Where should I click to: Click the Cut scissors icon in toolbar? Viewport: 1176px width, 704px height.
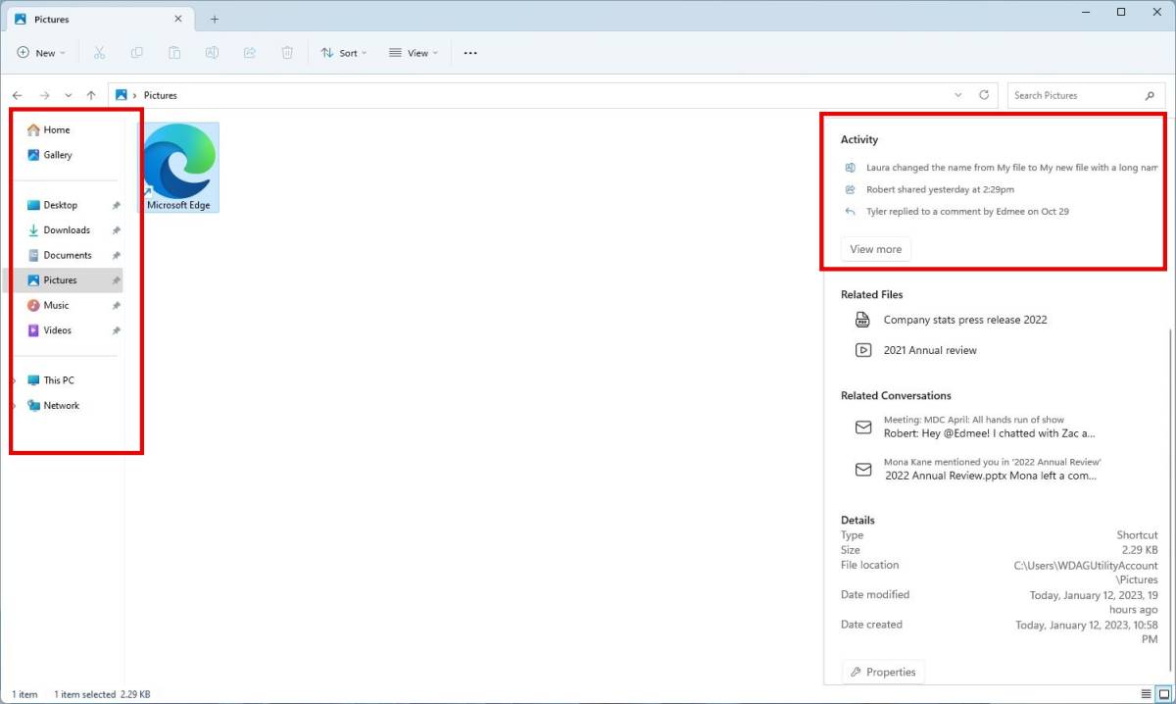[99, 53]
